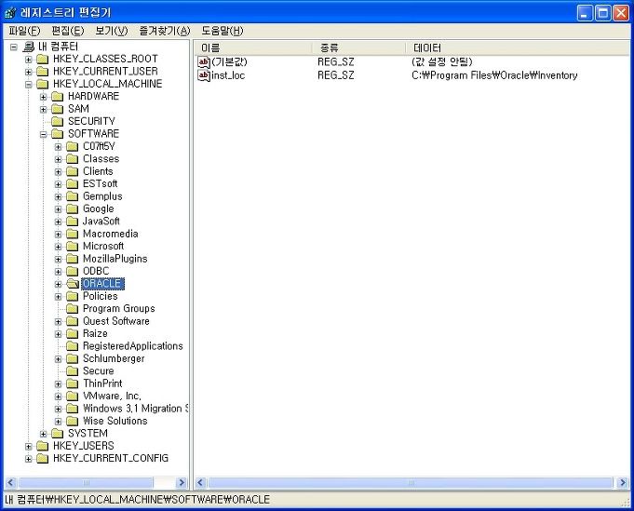Click the Gemplus key folder icon
Image resolution: width=634 pixels, height=511 pixels.
pos(73,196)
